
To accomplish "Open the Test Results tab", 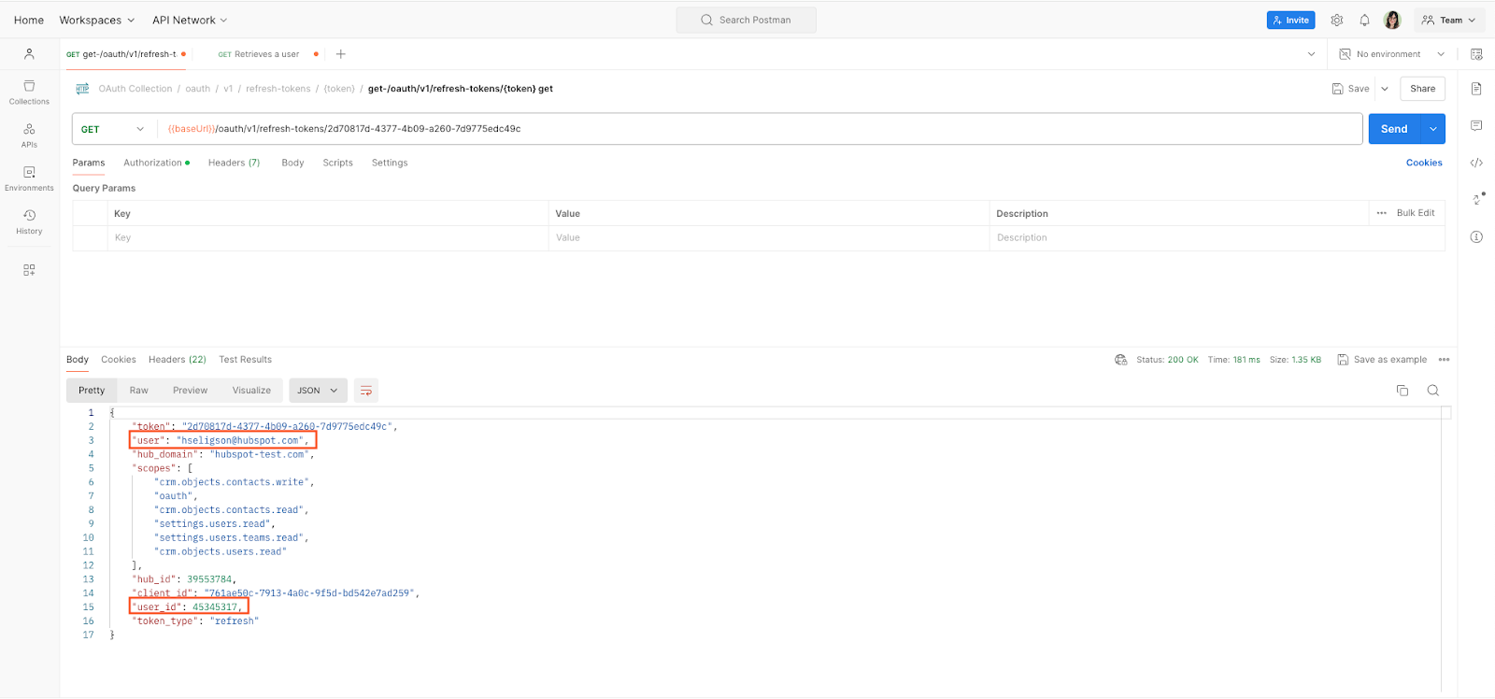I will [246, 360].
